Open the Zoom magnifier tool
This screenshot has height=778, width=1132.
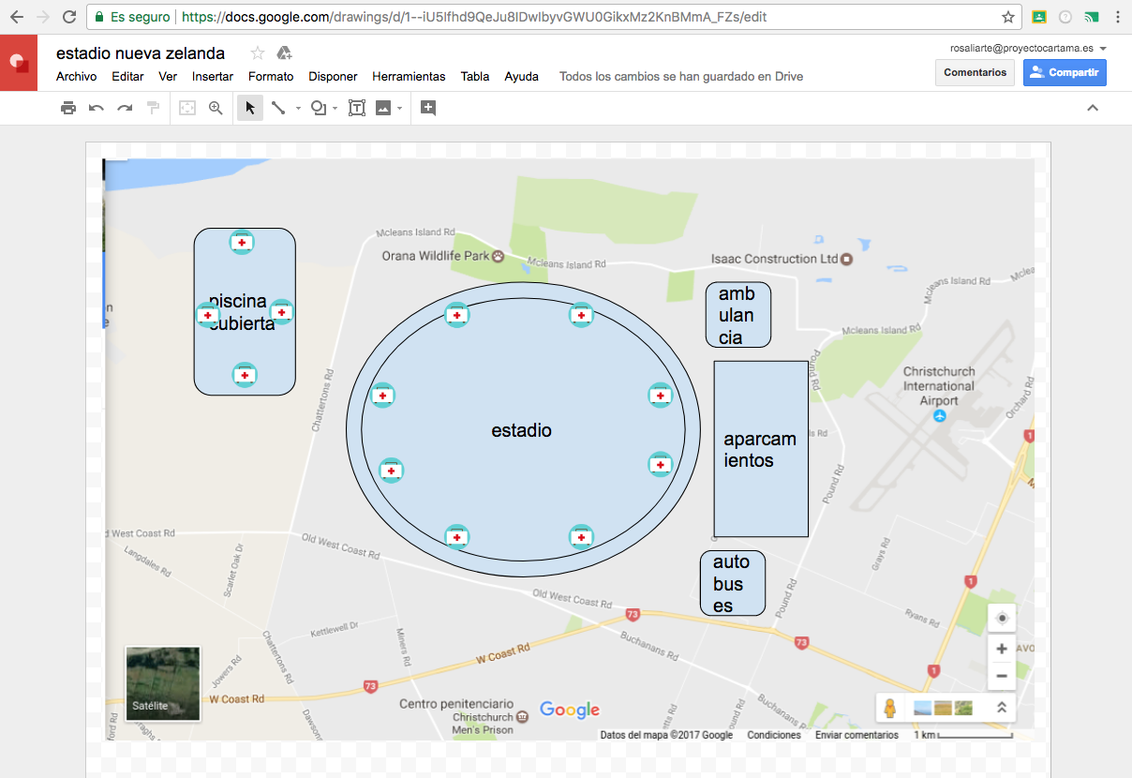click(216, 108)
